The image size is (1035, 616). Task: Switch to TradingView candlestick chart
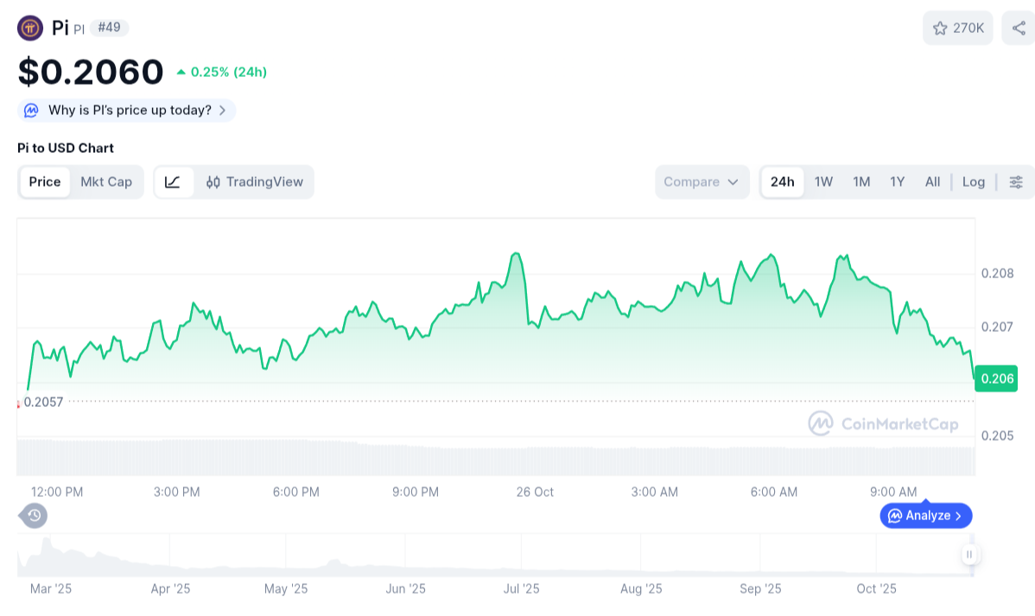(255, 181)
